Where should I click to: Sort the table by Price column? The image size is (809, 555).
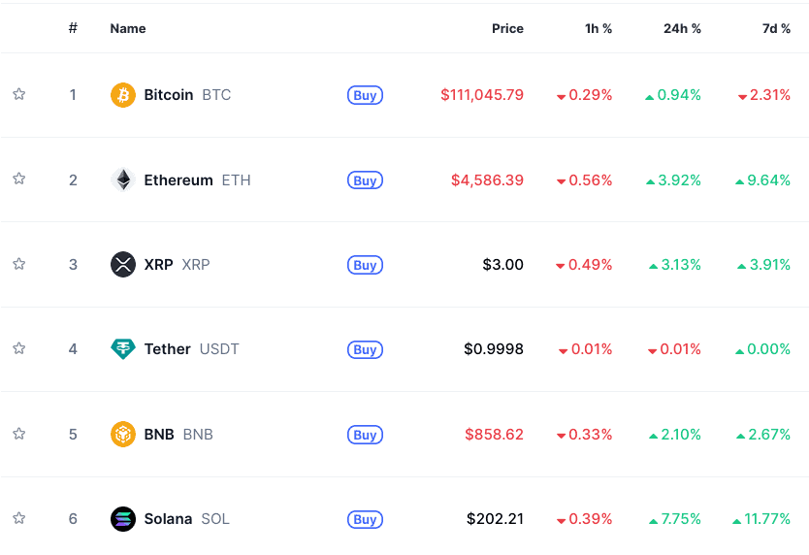(507, 28)
